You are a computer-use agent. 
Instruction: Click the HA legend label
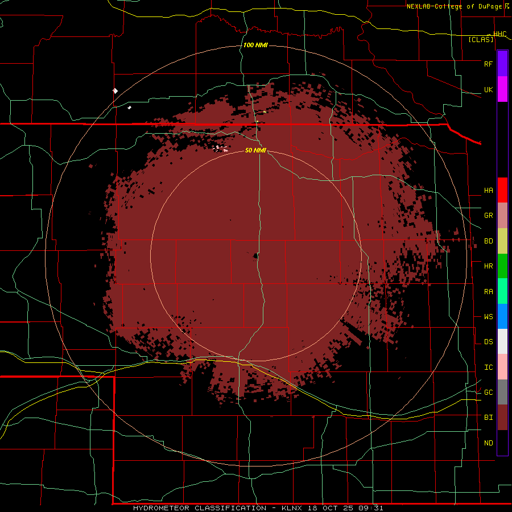point(488,191)
